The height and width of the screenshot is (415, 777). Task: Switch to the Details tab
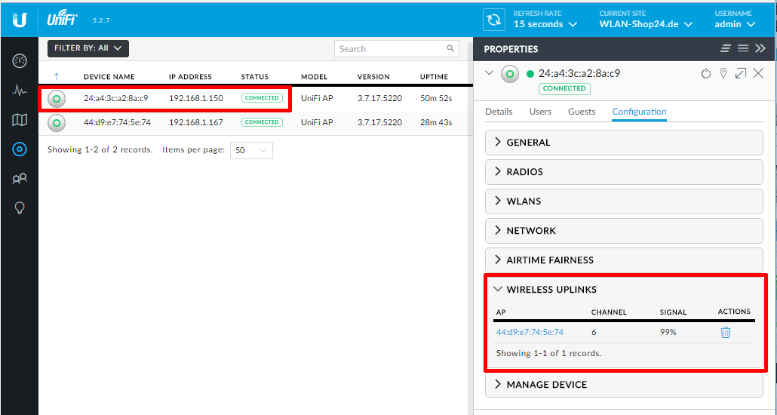click(499, 112)
